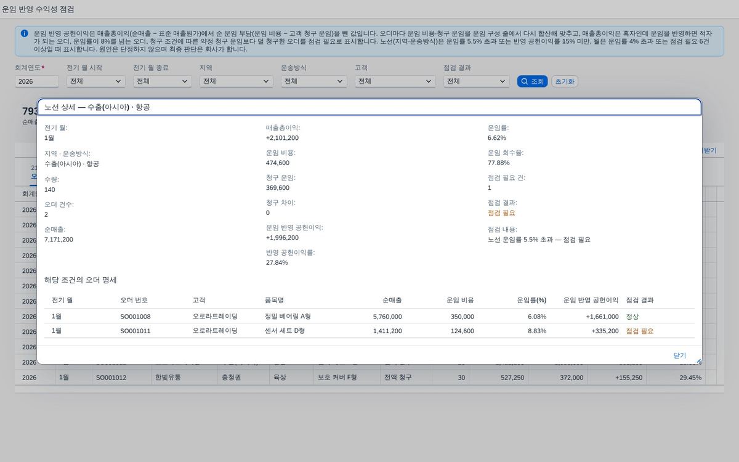The height and width of the screenshot is (462, 739).
Task: Click SO001012 in the background table
Action: (x=111, y=378)
